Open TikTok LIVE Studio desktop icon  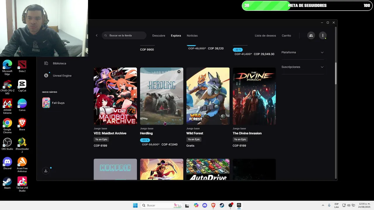pyautogui.click(x=22, y=184)
